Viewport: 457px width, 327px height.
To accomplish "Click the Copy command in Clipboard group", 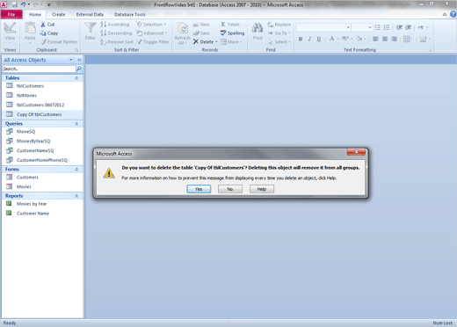I will pyautogui.click(x=49, y=33).
